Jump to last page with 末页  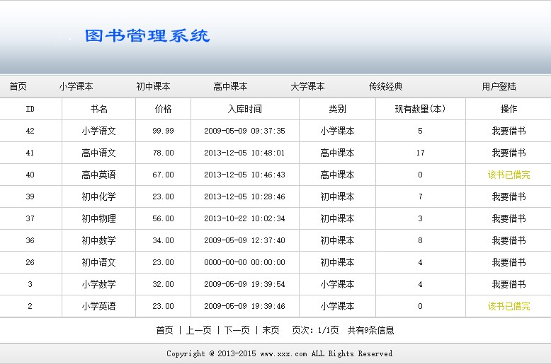(271, 330)
